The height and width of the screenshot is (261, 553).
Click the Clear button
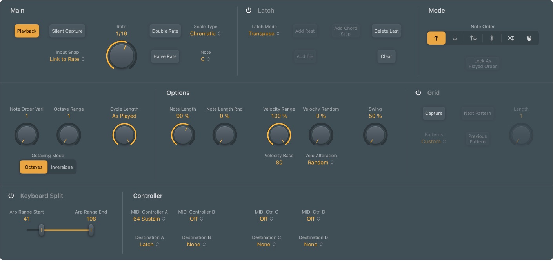pyautogui.click(x=386, y=56)
